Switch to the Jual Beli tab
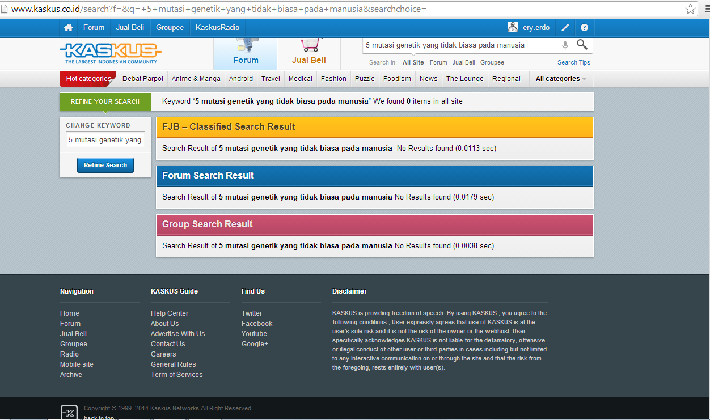This screenshot has width=710, height=420. point(308,54)
